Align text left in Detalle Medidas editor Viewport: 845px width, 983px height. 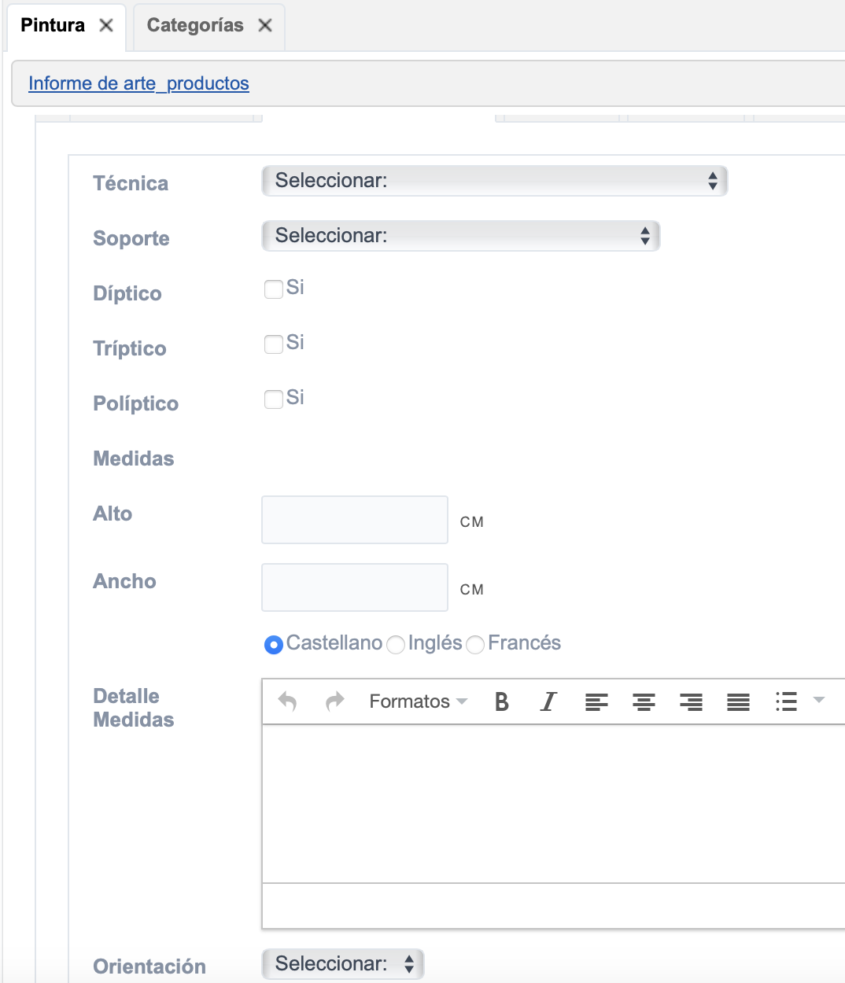click(596, 701)
